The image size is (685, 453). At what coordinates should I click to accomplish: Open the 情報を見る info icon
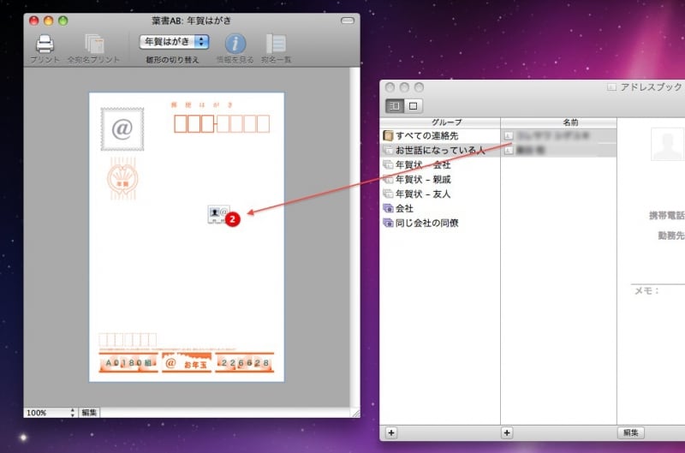point(235,44)
